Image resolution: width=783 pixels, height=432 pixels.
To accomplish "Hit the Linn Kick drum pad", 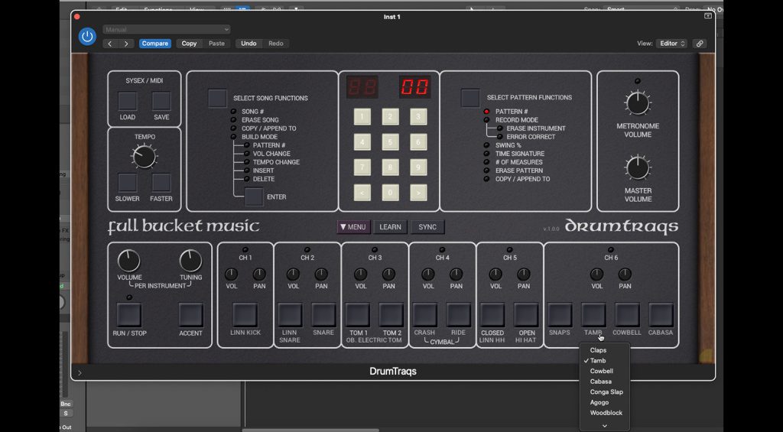I will (245, 315).
